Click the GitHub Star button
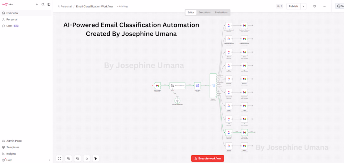The width and height of the screenshot is (344, 163). click(340, 6)
